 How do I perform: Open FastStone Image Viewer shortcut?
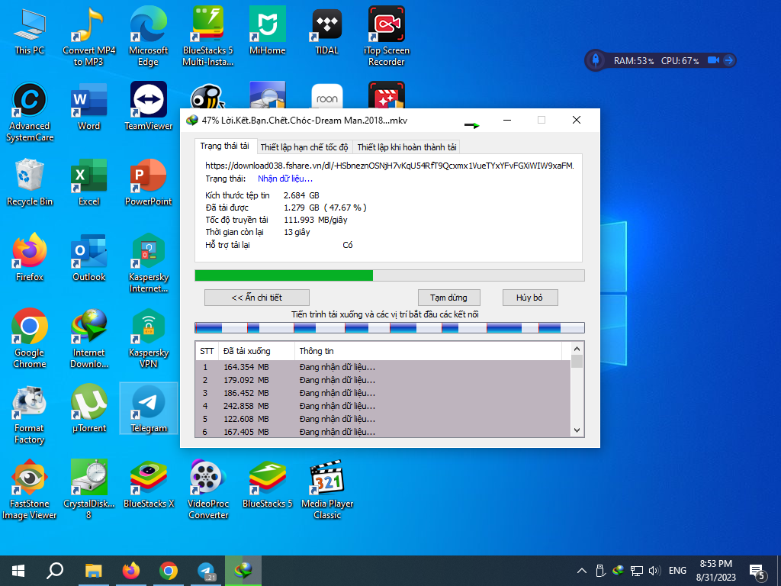(x=30, y=491)
